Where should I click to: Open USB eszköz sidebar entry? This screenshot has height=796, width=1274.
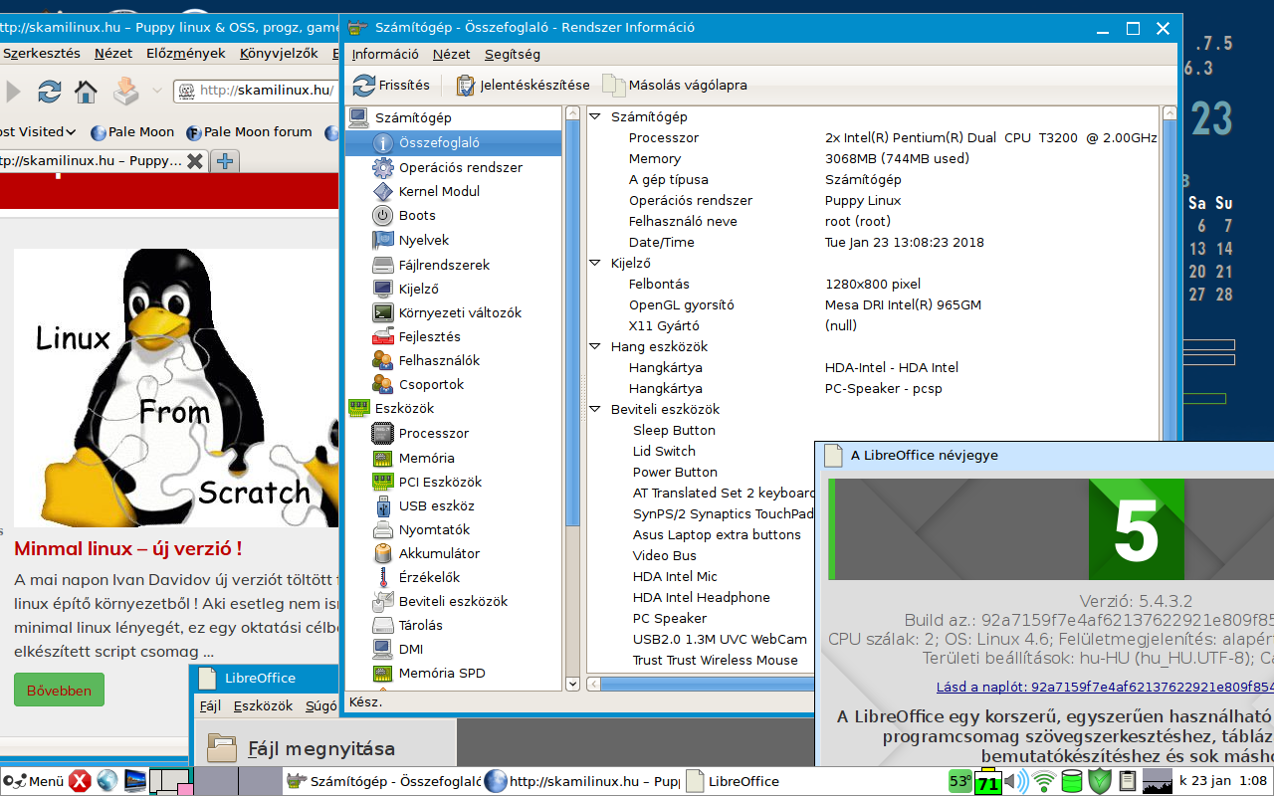tap(436, 505)
